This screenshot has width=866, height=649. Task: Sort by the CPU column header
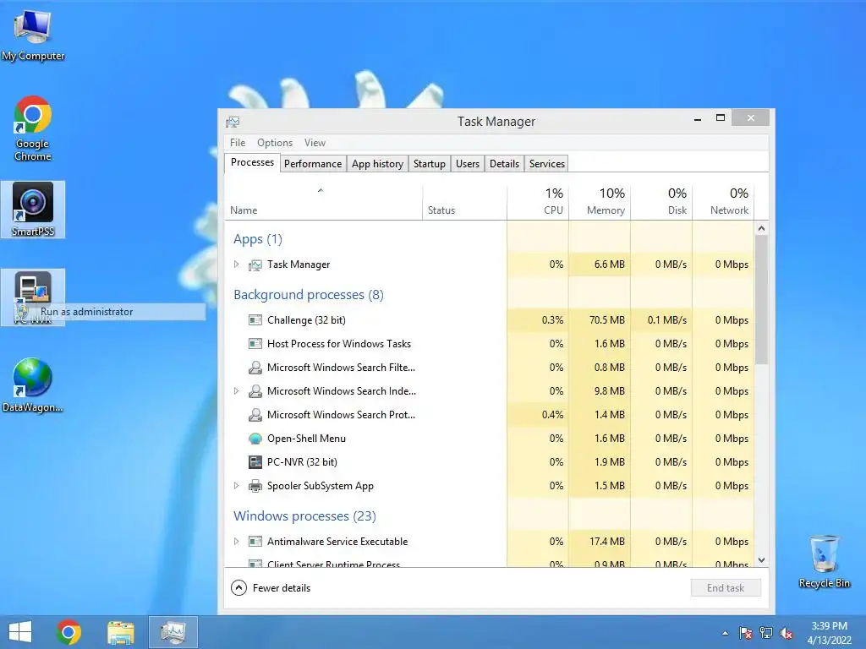click(537, 202)
